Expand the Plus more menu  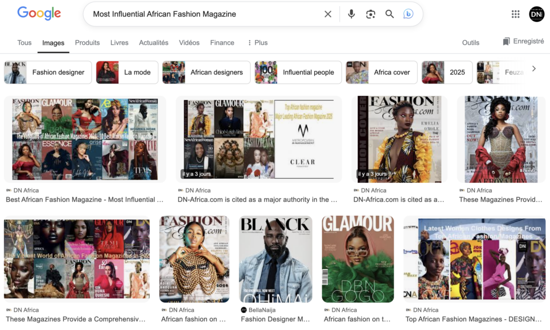(x=257, y=42)
